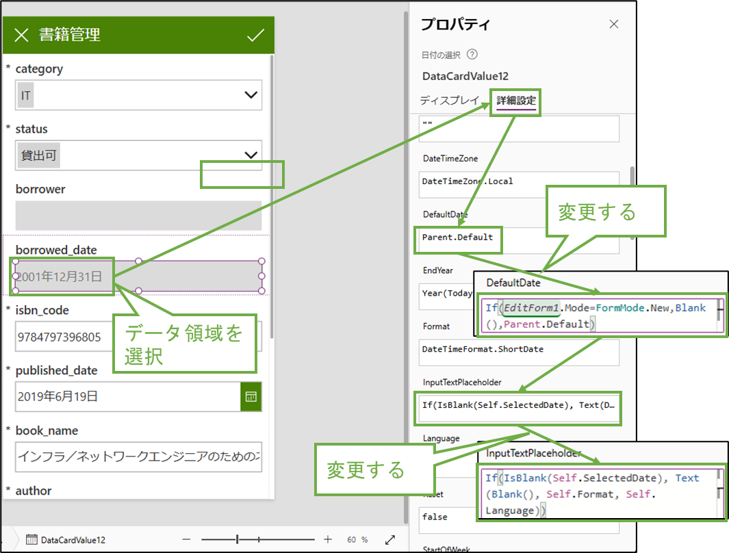Select the IT category chip
Viewport: 729px width, 553px height.
[25, 95]
